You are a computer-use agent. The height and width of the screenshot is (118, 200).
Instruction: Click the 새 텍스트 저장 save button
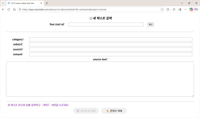click(x=86, y=111)
